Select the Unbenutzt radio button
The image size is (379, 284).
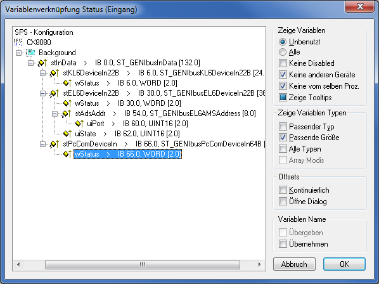[x=282, y=42]
